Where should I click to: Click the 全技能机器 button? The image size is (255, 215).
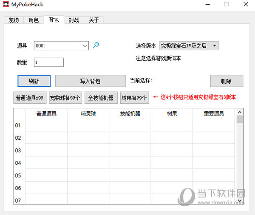[101, 98]
